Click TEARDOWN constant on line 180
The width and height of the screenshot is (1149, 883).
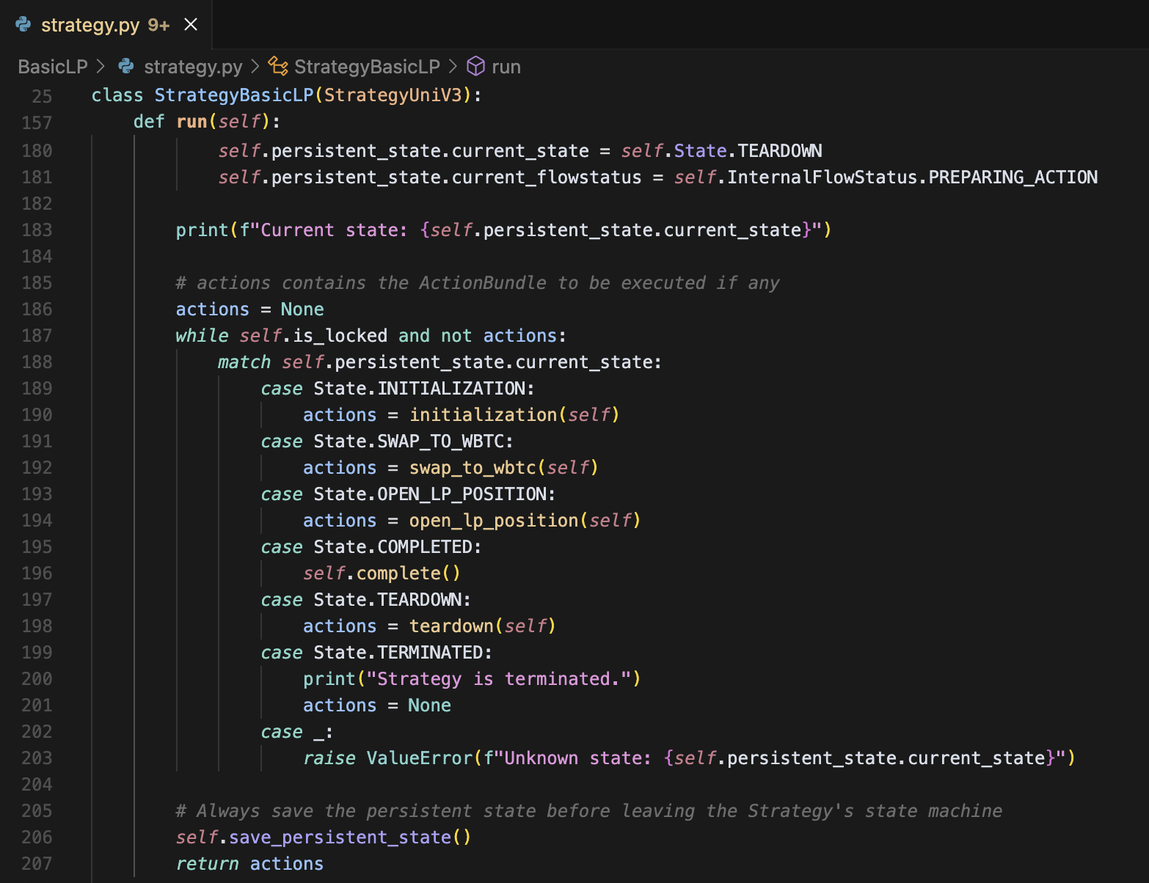[x=780, y=151]
